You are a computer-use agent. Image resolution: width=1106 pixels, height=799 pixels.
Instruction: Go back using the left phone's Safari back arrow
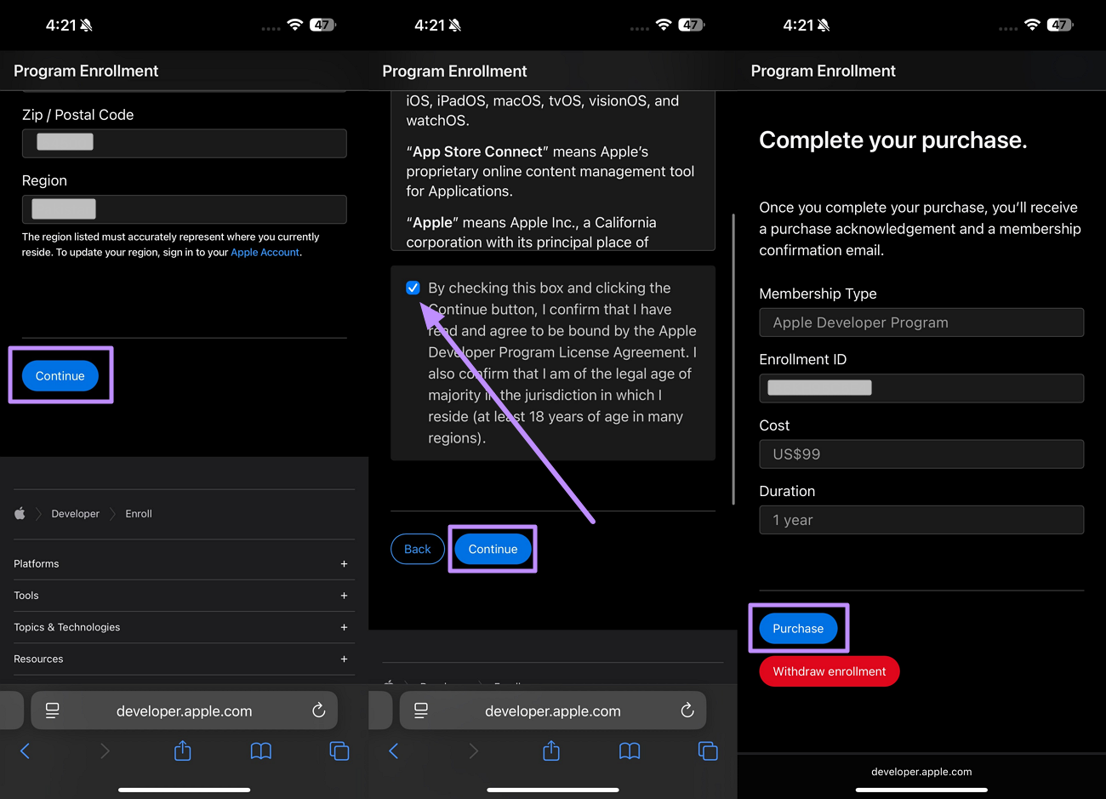click(x=25, y=750)
